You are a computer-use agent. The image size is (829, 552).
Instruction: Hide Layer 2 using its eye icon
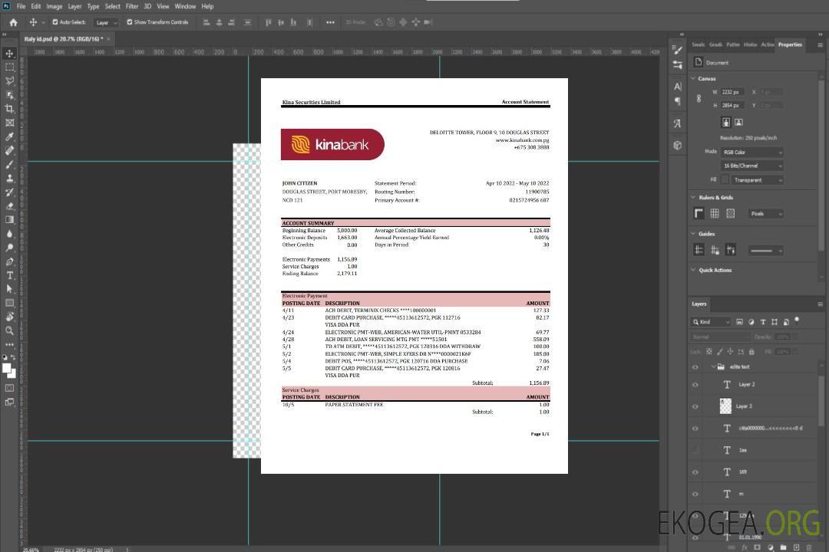[695, 385]
